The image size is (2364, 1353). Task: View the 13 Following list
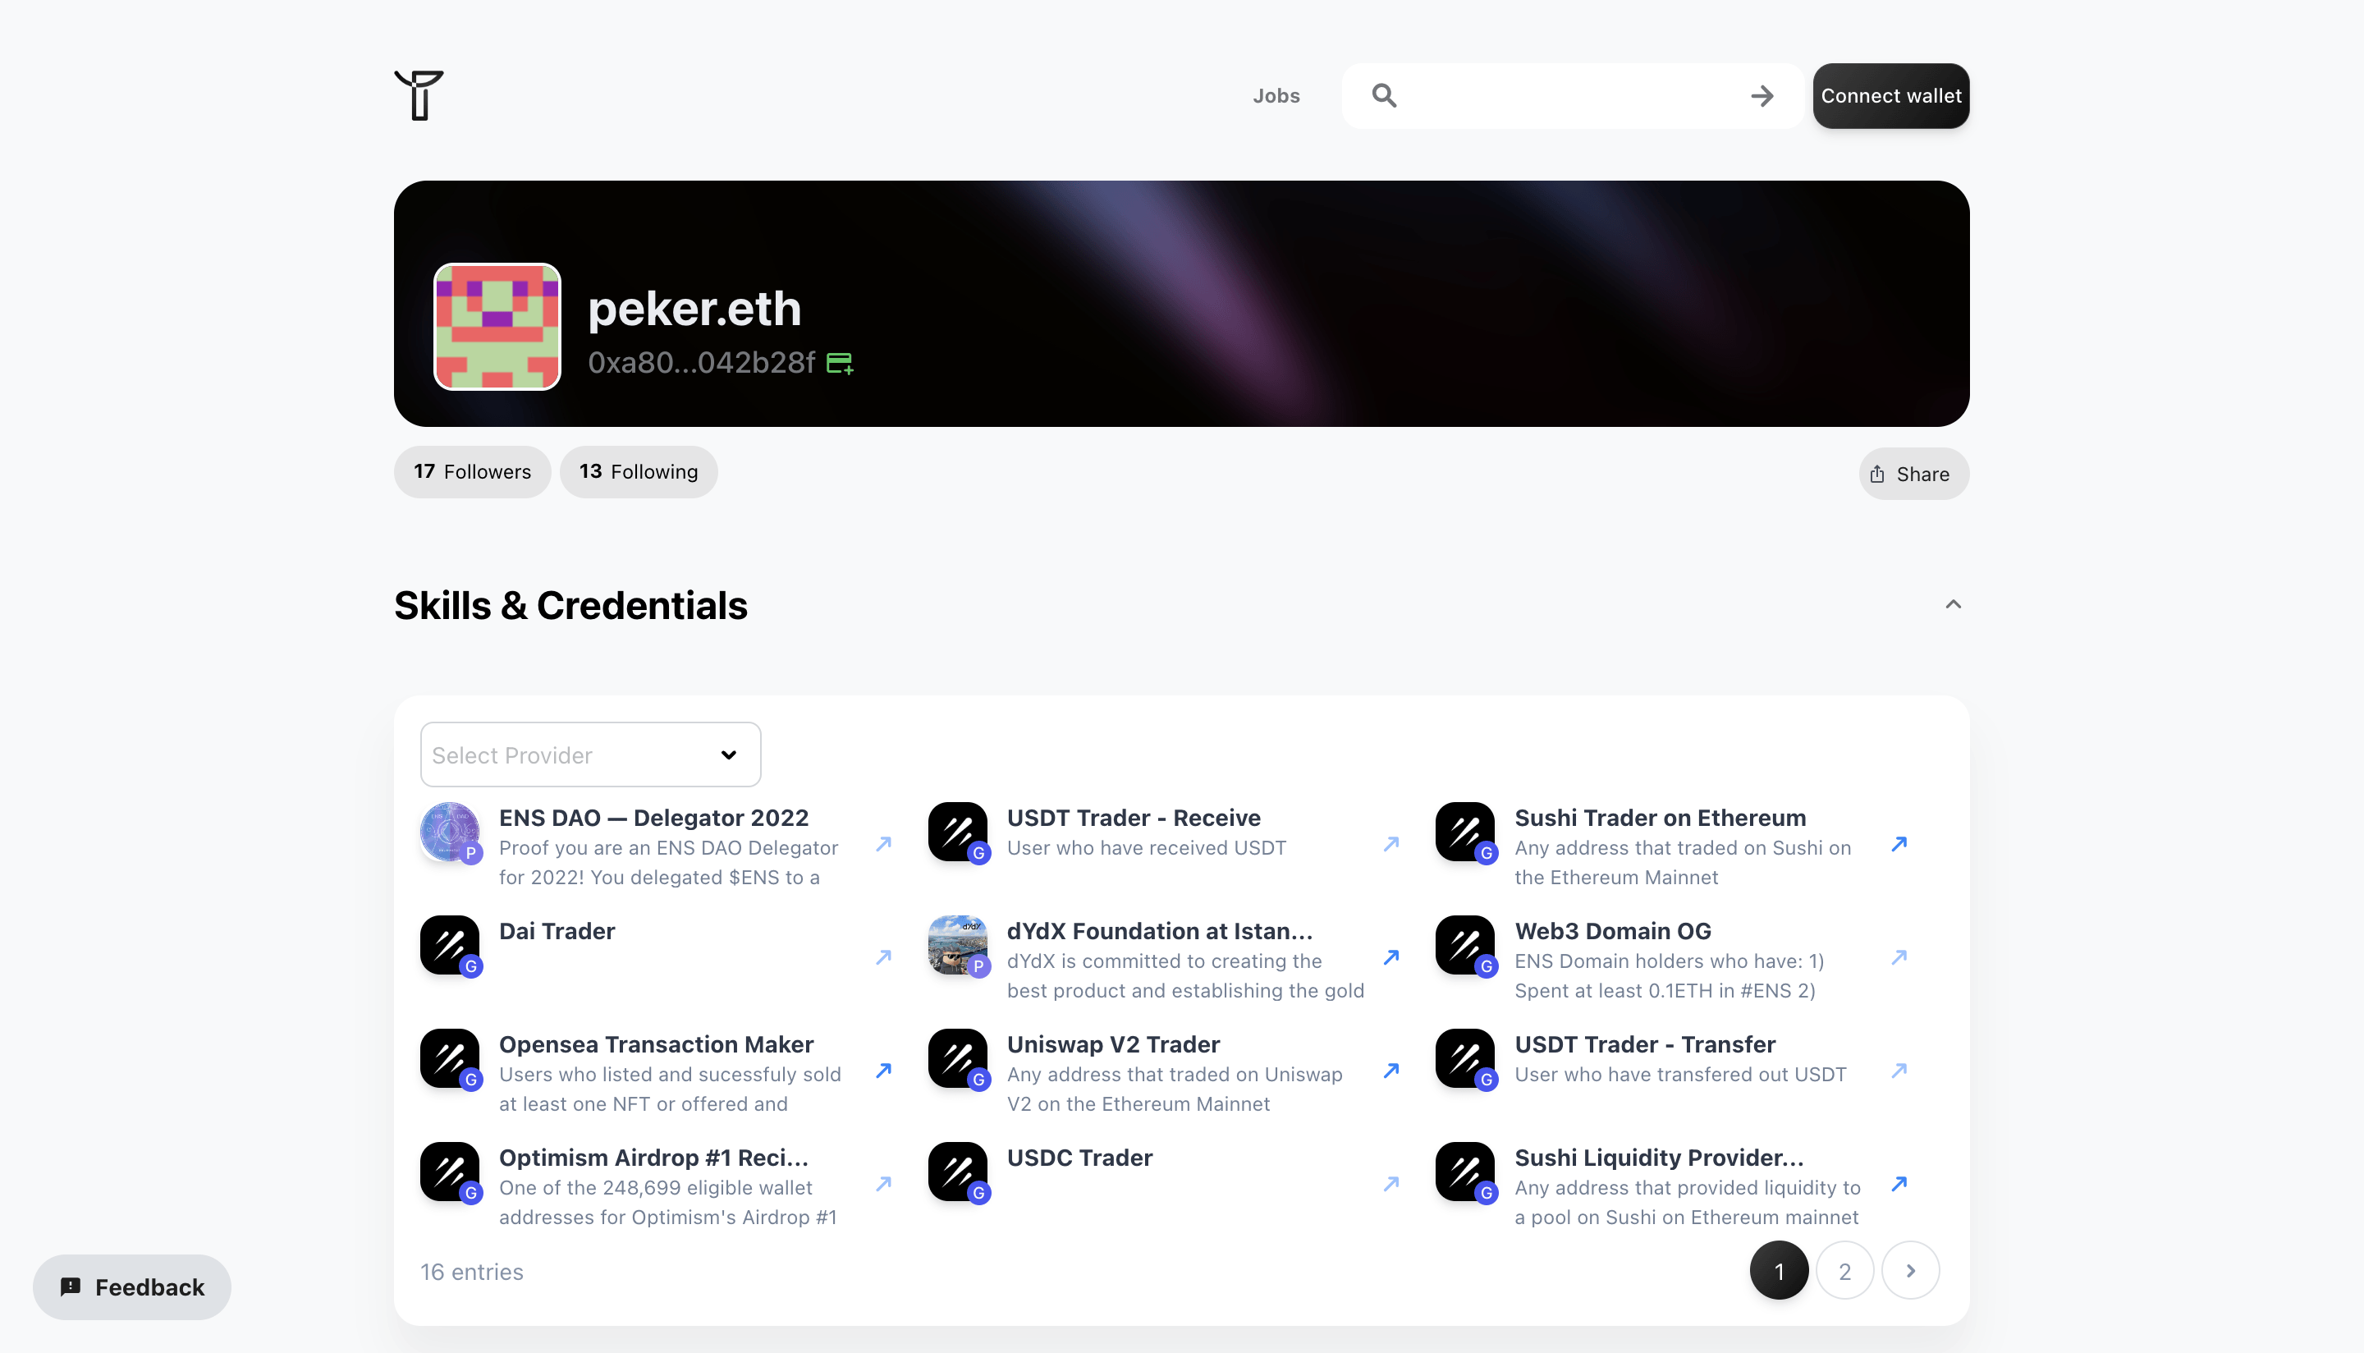638,472
